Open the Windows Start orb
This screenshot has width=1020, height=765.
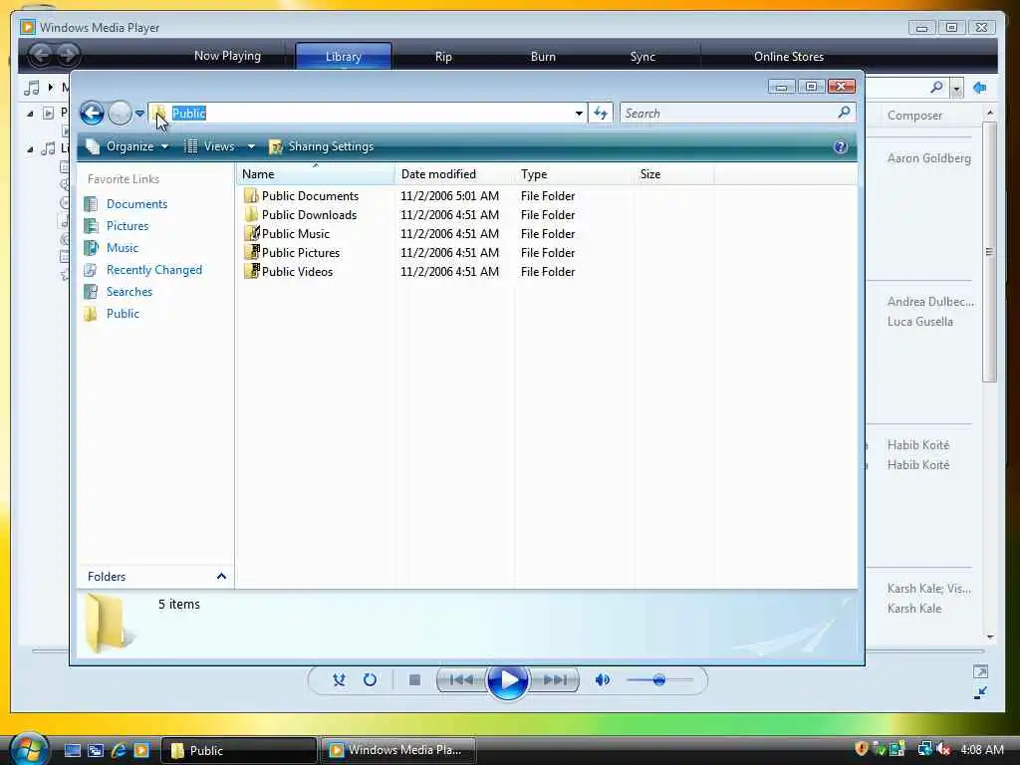pos(28,748)
